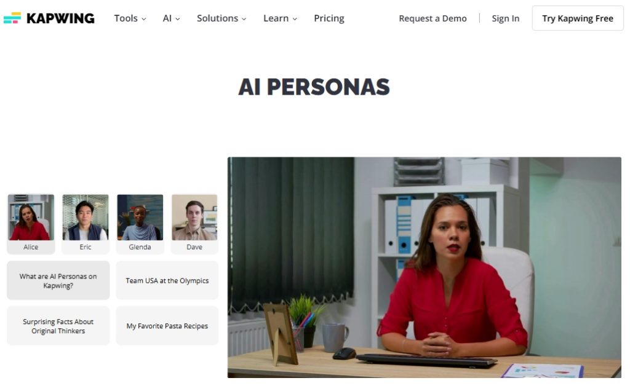Open the Learn dropdown menu

coord(280,18)
